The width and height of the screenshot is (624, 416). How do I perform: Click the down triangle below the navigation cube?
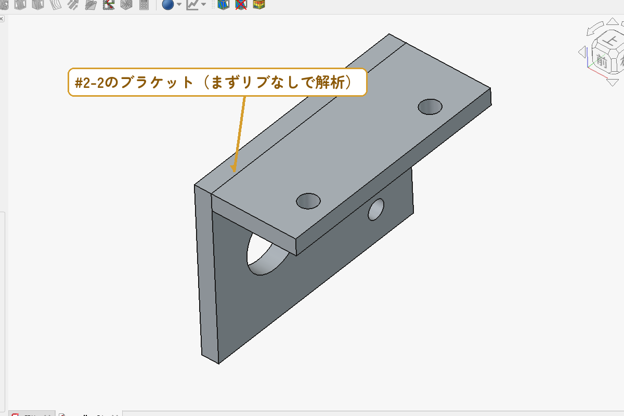[x=613, y=82]
